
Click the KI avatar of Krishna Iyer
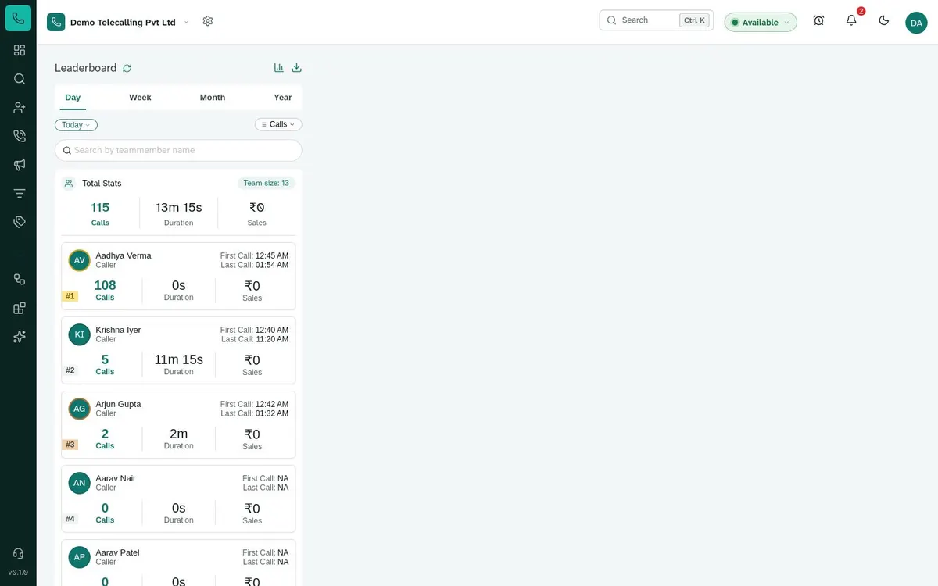coord(79,334)
